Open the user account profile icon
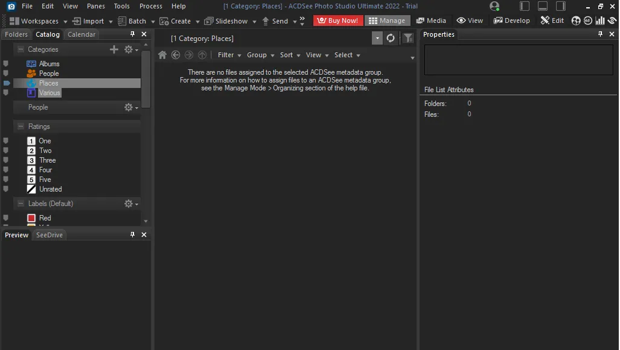The image size is (620, 350). (x=494, y=6)
